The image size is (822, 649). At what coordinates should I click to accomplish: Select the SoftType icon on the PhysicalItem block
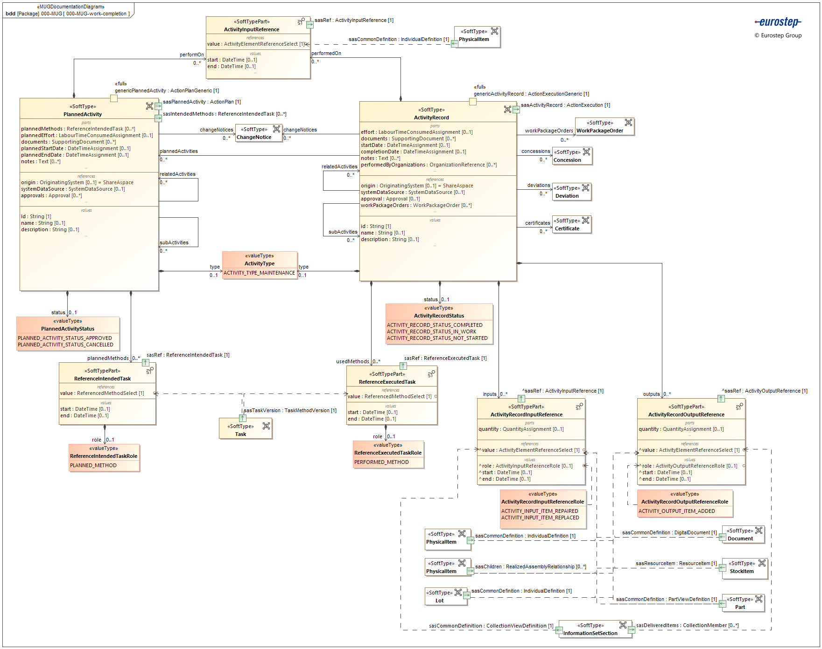(x=494, y=32)
